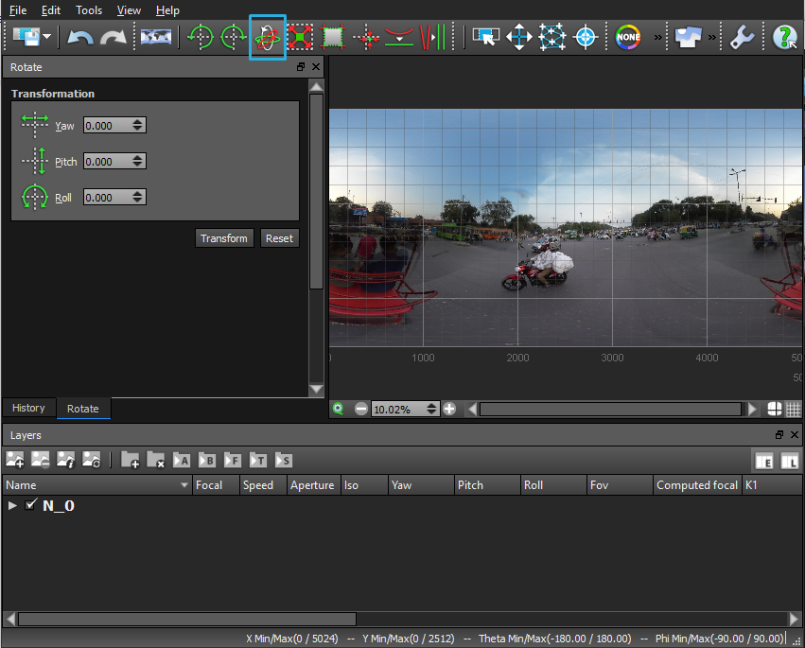Switch to the History tab
Viewport: 805px width, 648px height.
pyautogui.click(x=27, y=408)
